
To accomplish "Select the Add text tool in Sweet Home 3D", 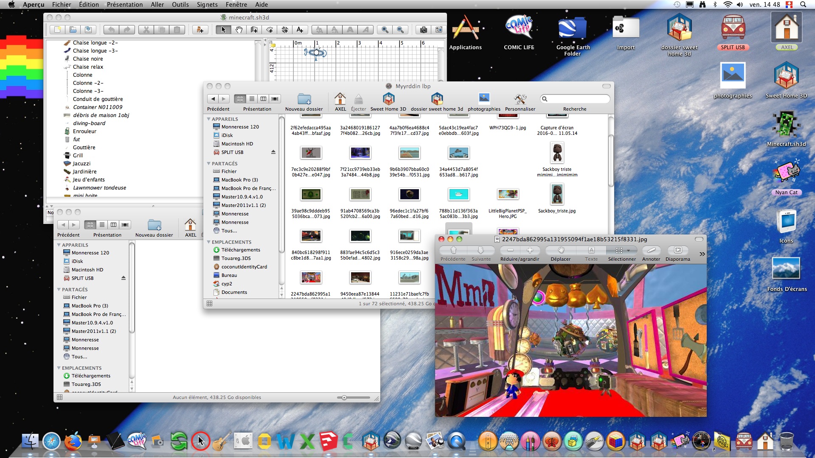I will tap(300, 30).
